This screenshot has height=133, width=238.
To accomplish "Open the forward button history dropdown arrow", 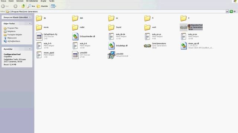I will coord(19,6).
